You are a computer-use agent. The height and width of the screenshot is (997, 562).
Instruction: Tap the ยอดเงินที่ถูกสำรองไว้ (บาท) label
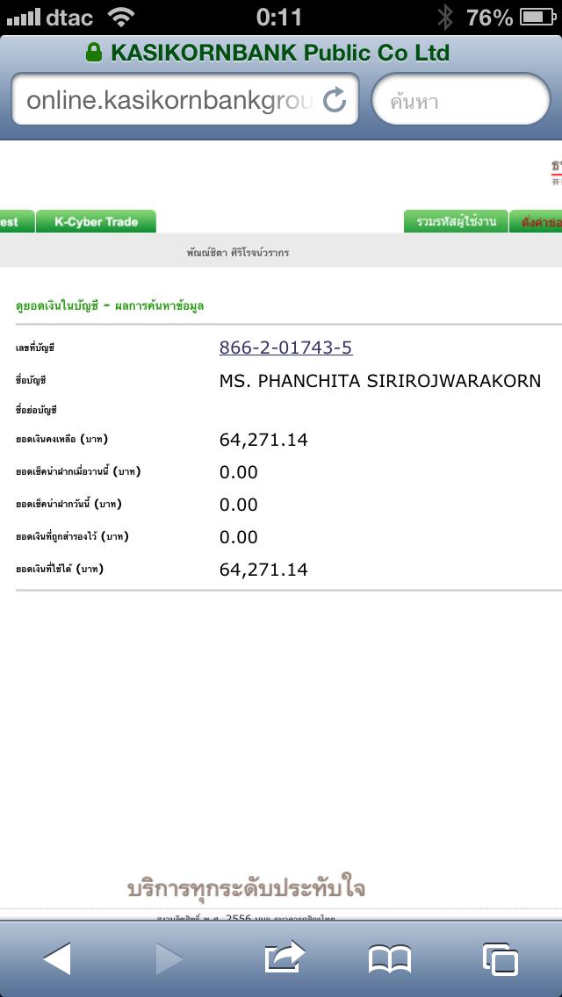(73, 536)
